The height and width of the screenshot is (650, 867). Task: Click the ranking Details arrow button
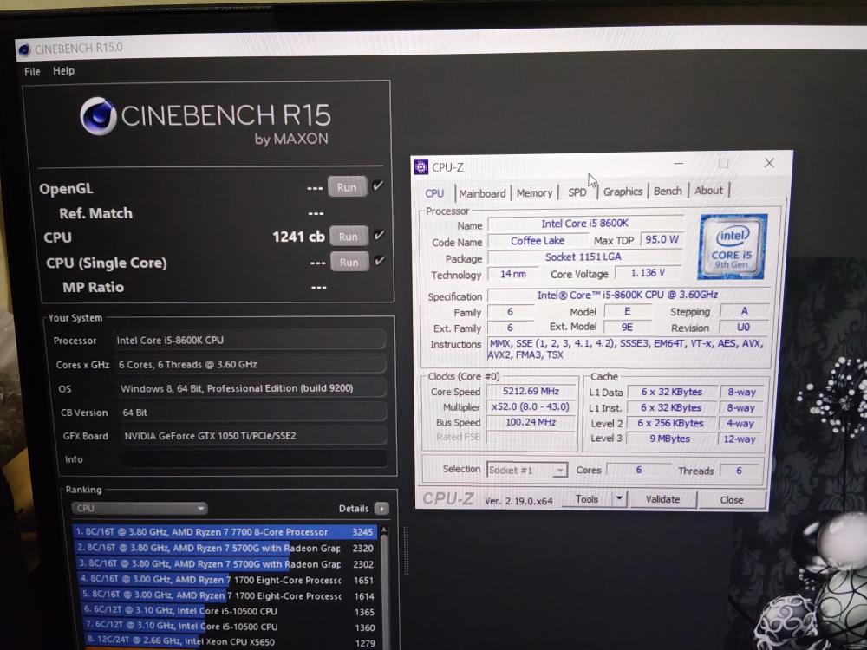(x=381, y=508)
